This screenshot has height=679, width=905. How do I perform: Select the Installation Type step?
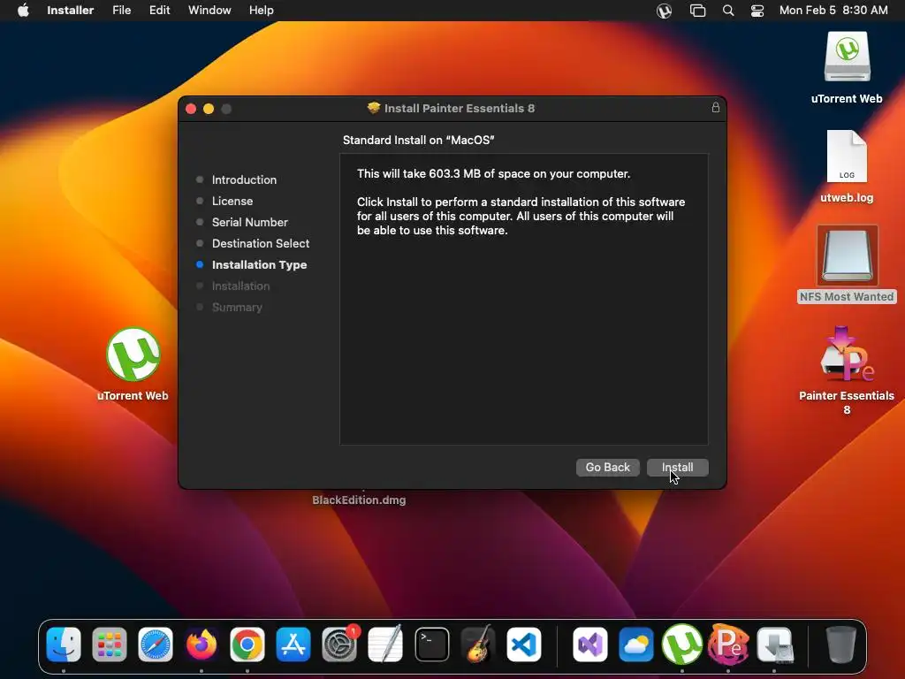259,265
